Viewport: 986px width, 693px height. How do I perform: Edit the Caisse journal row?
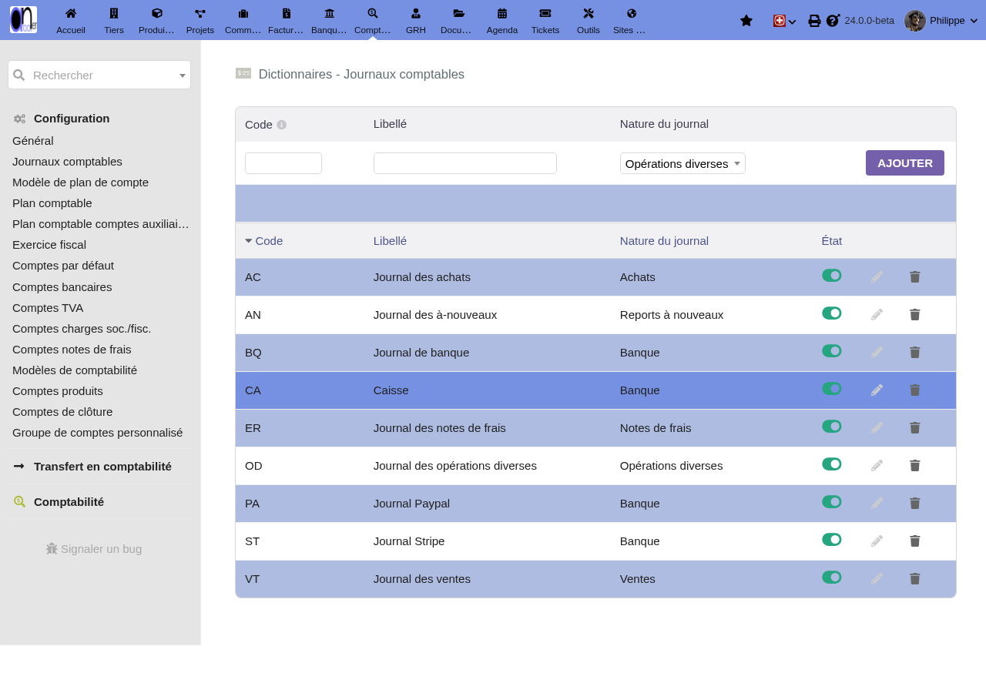pos(877,390)
